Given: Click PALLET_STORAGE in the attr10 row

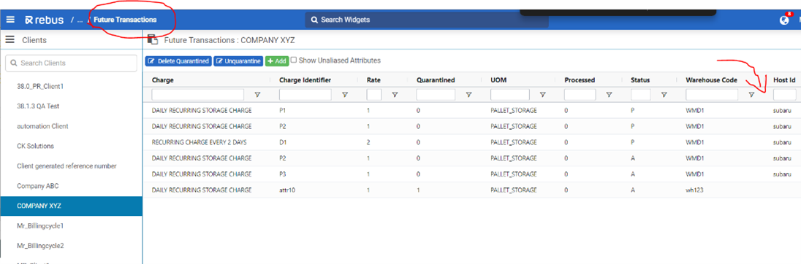Looking at the screenshot, I should [x=513, y=190].
